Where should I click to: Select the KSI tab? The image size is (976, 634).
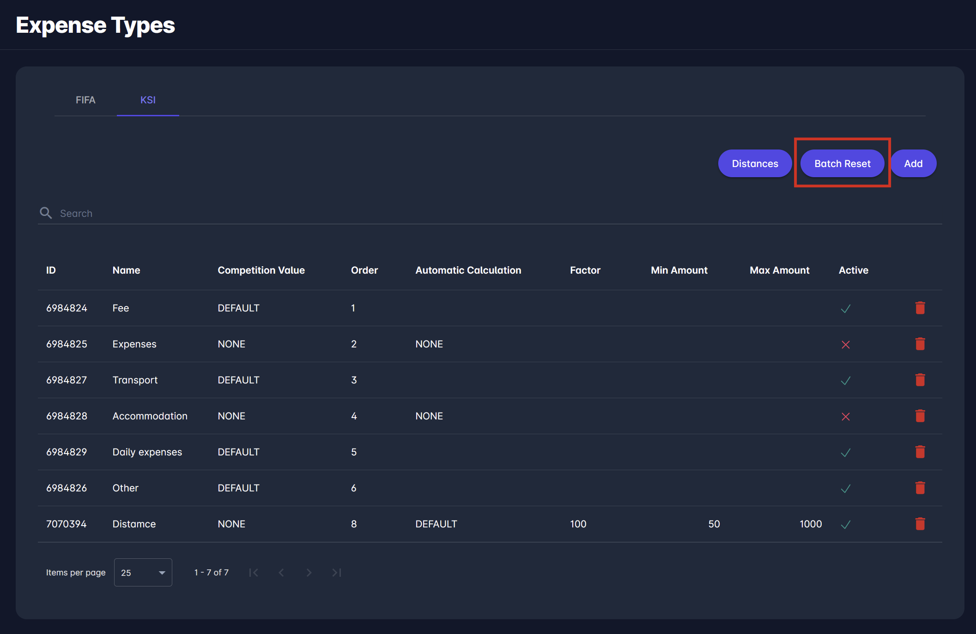click(x=148, y=100)
